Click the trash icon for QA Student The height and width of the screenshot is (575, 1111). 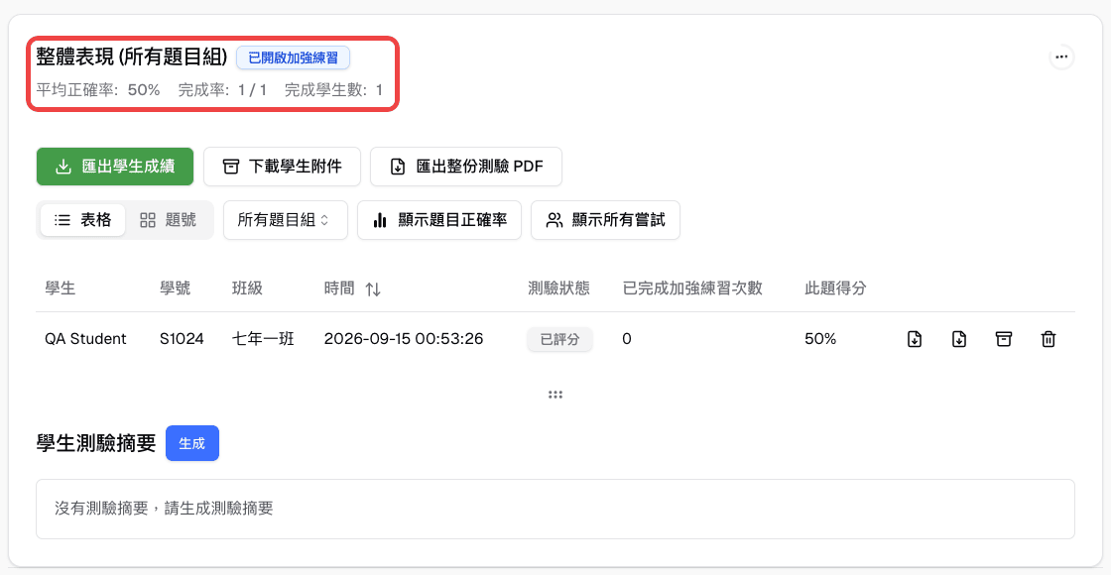pyautogui.click(x=1048, y=339)
